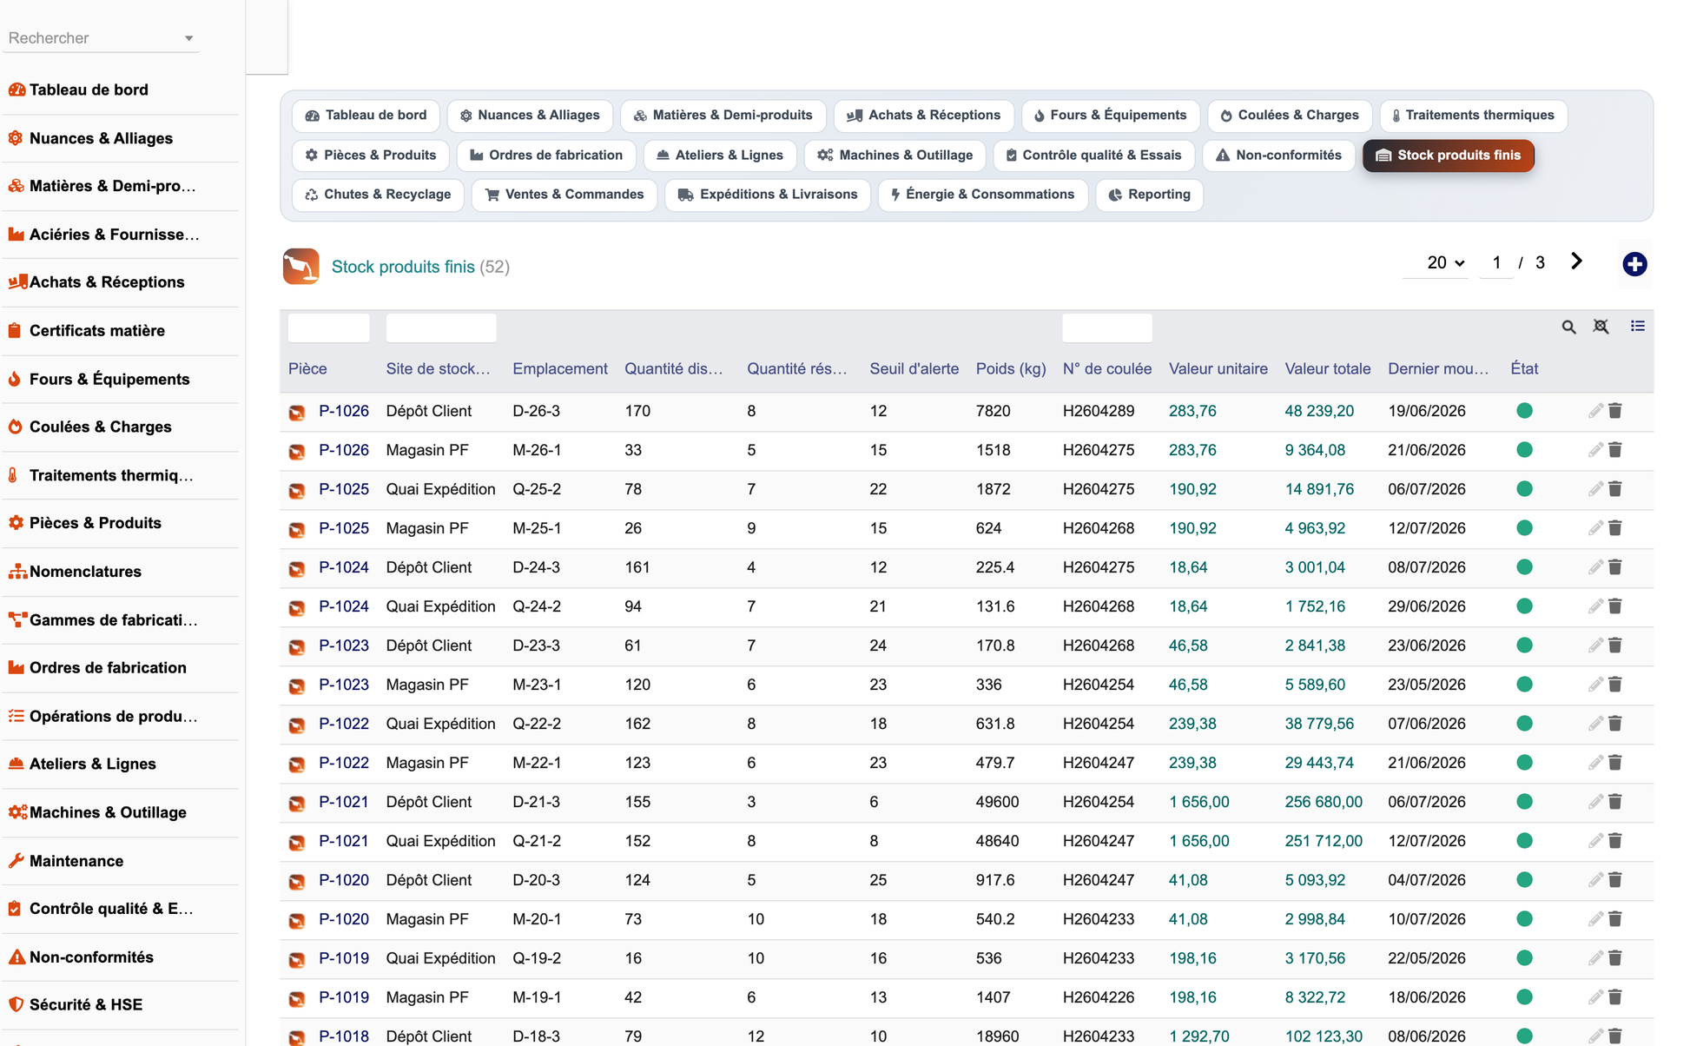Clear filters with crossed-out magnifier icon
This screenshot has height=1046, width=1690.
(x=1601, y=327)
